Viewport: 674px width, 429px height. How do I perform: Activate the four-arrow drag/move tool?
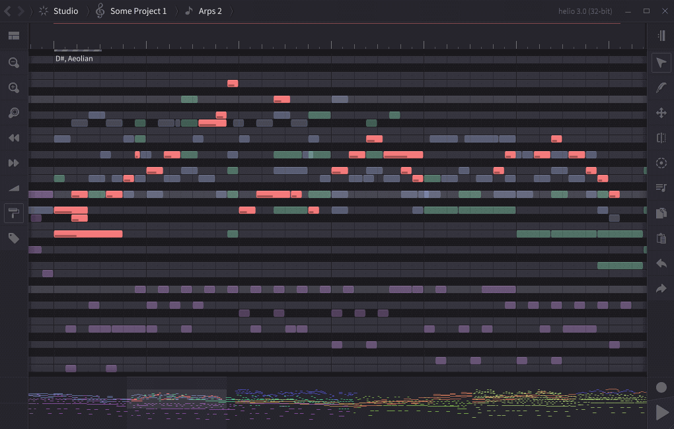660,113
